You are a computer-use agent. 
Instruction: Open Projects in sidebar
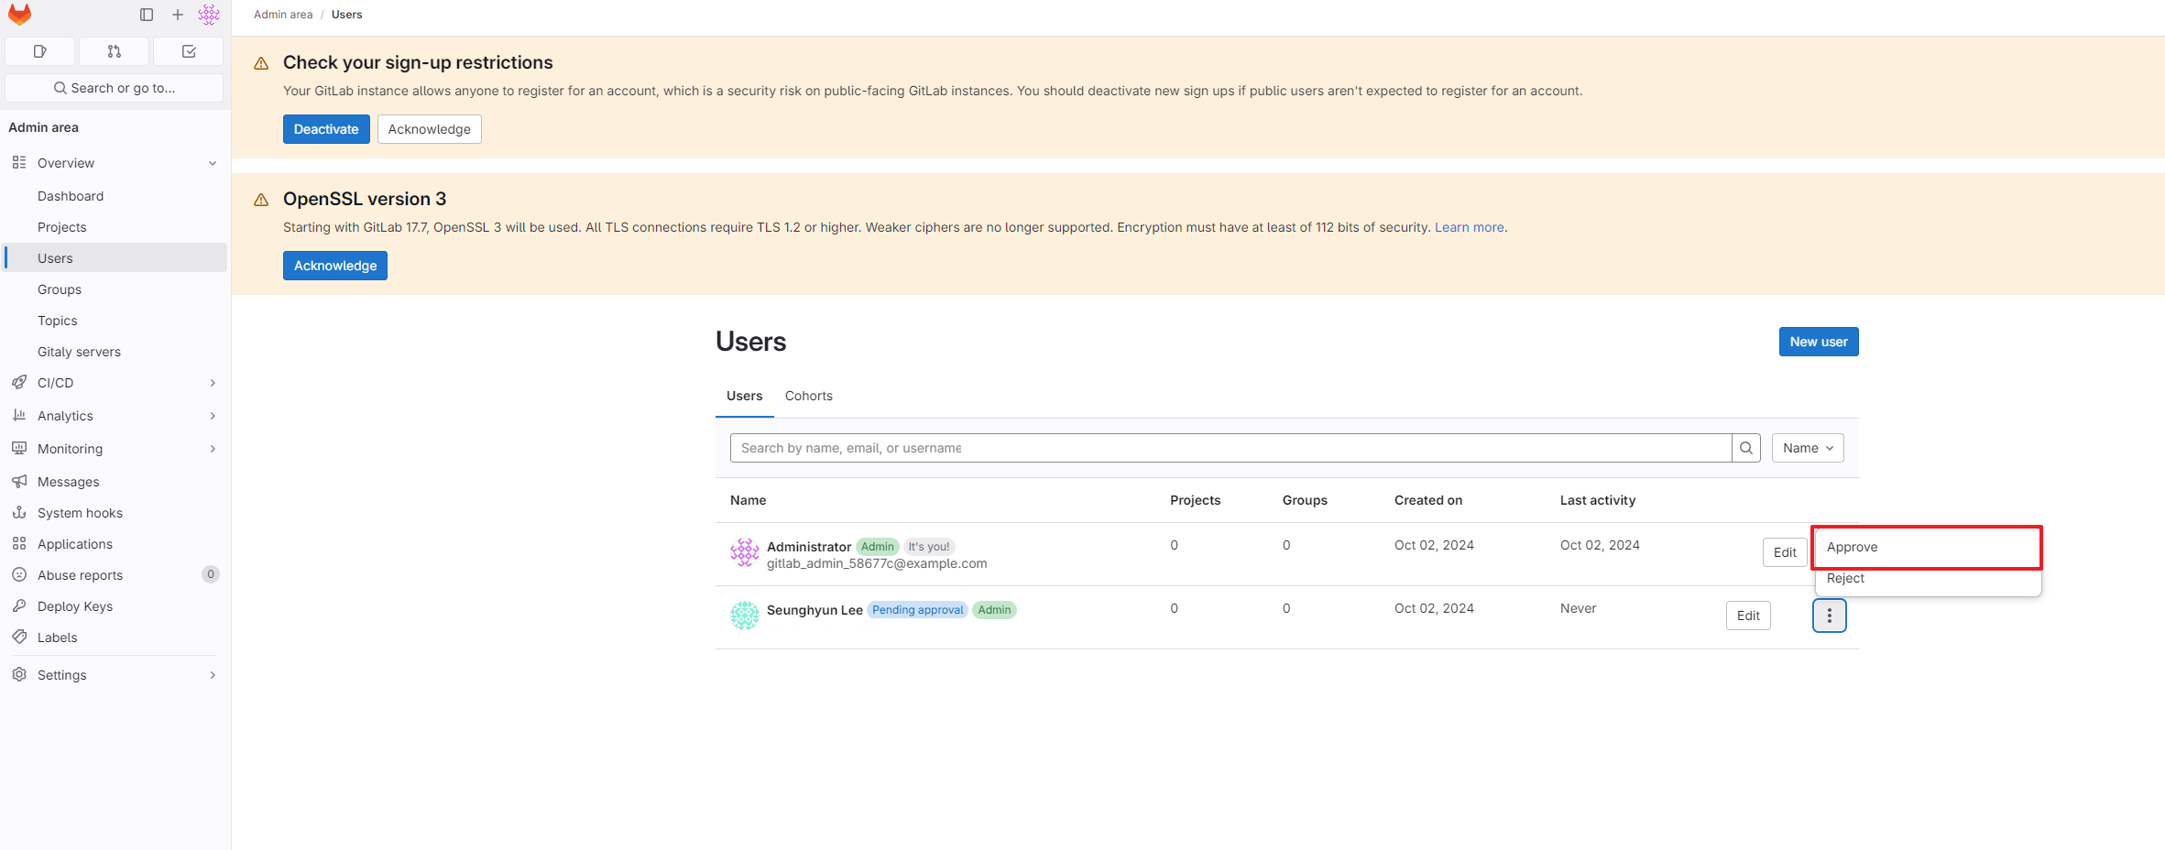tap(115, 227)
